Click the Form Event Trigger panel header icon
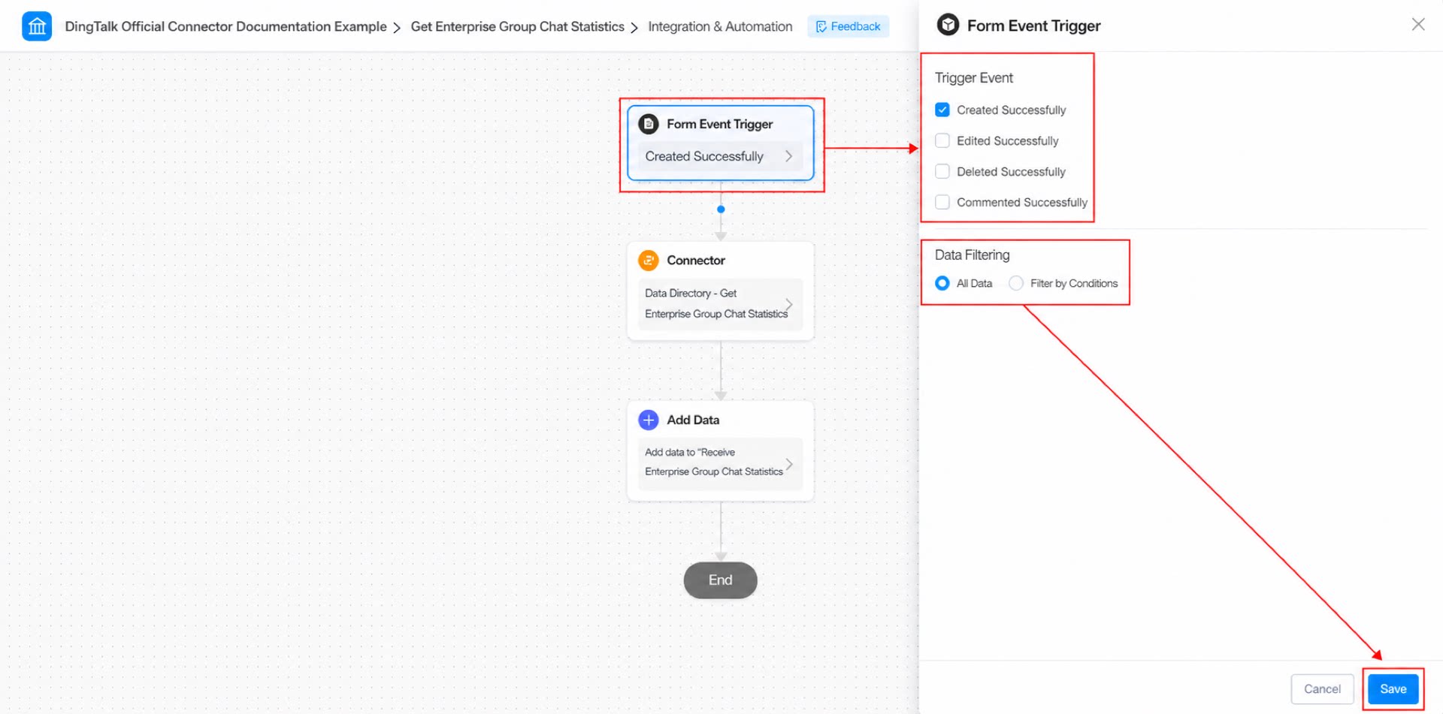Viewport: 1443px width, 714px height. click(x=948, y=26)
